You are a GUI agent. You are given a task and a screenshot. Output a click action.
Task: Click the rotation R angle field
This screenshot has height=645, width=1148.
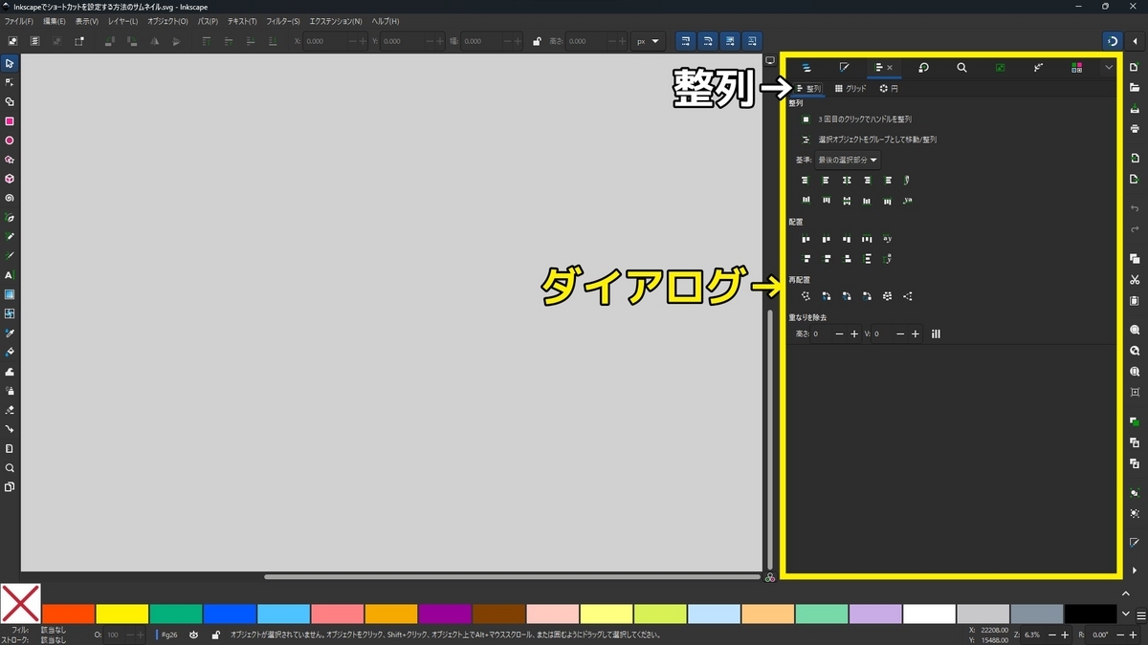pos(1101,634)
